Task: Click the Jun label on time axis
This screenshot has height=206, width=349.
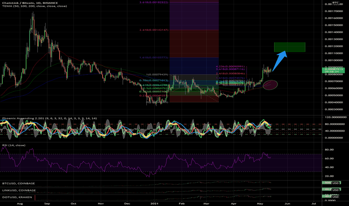Action: coord(287,203)
